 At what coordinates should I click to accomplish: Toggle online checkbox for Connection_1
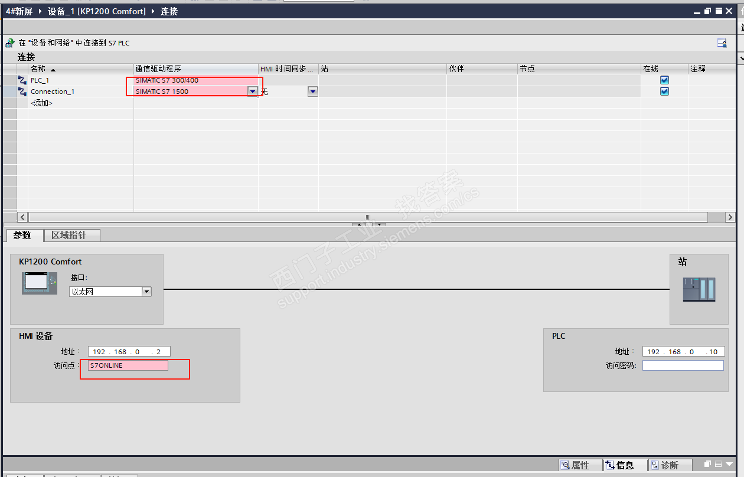tap(664, 92)
